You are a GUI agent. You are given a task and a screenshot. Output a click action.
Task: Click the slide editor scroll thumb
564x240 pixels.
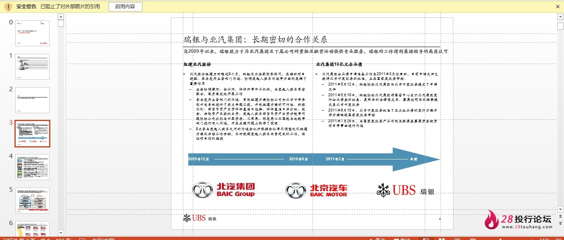tap(560, 26)
